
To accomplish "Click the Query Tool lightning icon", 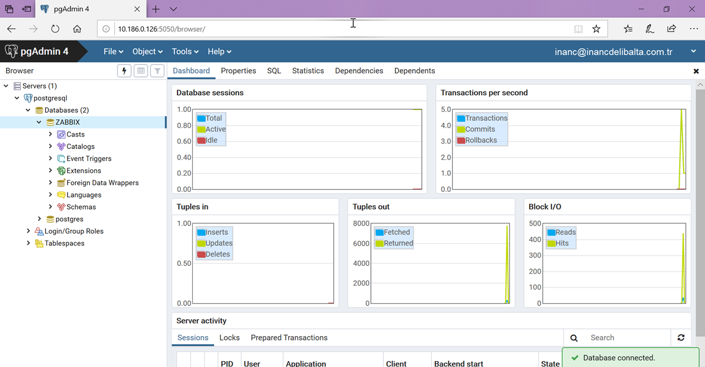I will (124, 71).
